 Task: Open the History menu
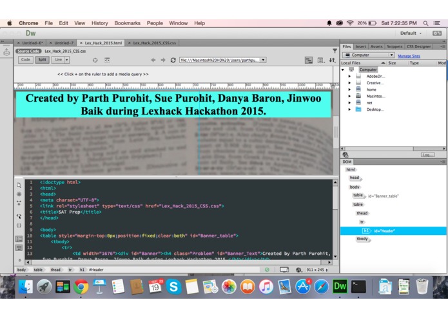pos(99,23)
